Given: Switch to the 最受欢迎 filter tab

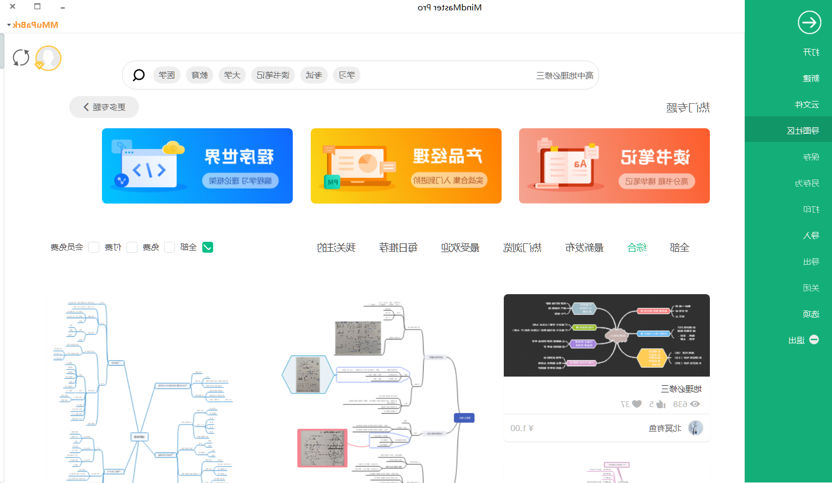Looking at the screenshot, I should click(x=460, y=247).
